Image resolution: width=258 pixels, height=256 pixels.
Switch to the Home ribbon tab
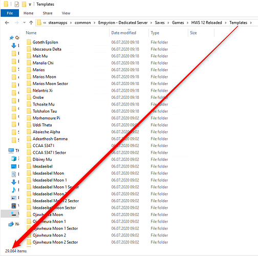coord(28,13)
